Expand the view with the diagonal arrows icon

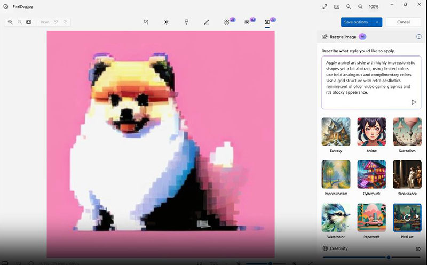[325, 6]
